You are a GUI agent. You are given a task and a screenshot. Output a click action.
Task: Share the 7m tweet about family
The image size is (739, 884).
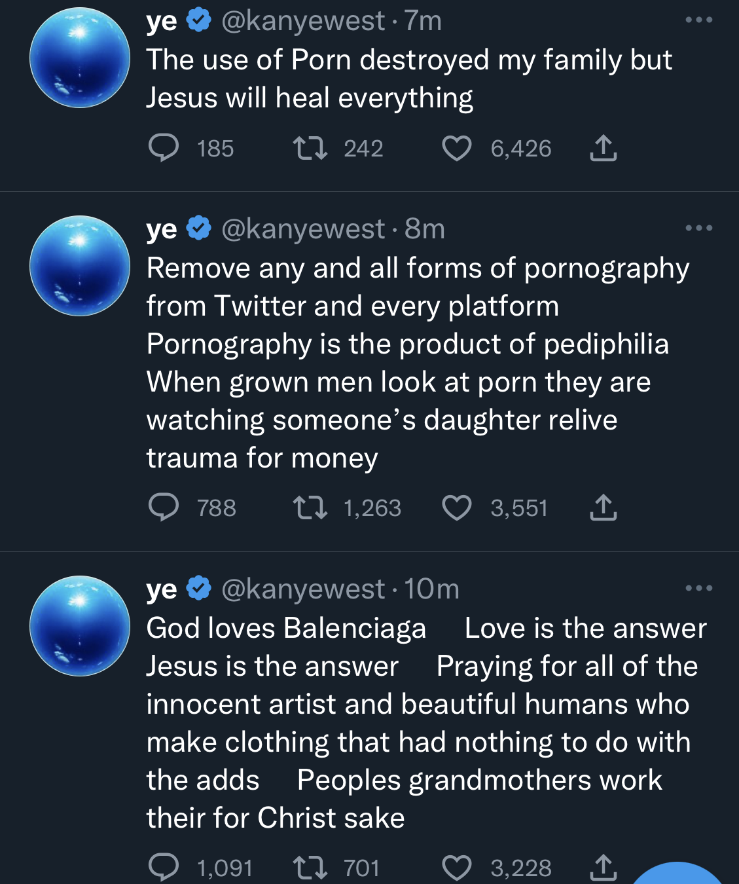pyautogui.click(x=603, y=148)
